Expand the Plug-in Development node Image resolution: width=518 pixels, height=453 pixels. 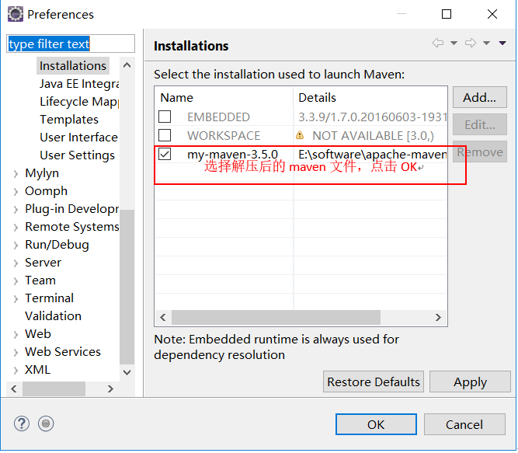[16, 210]
